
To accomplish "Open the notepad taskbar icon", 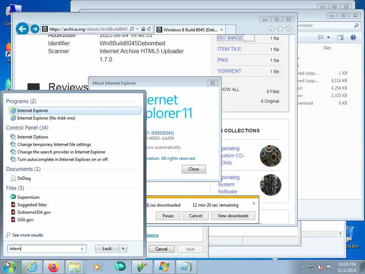I will click(x=186, y=267).
